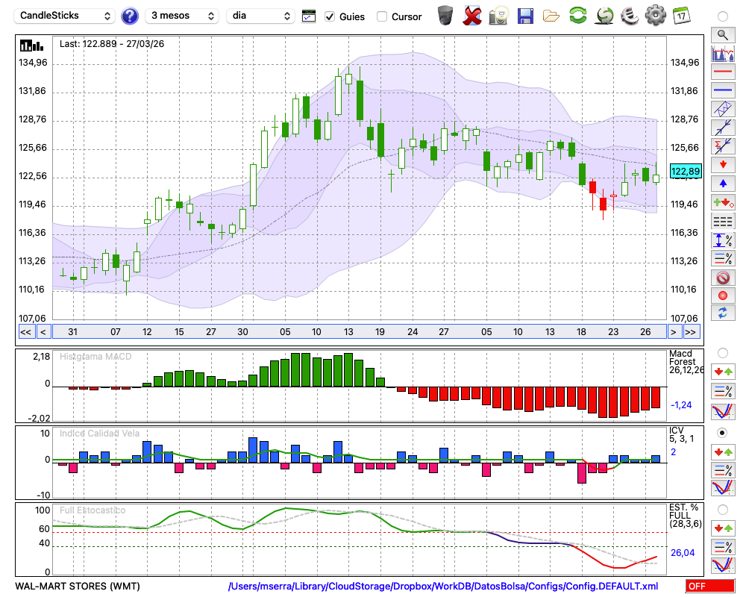Viewport: 746px width, 597px height.
Task: Open the dia interval dropdown
Action: click(260, 16)
